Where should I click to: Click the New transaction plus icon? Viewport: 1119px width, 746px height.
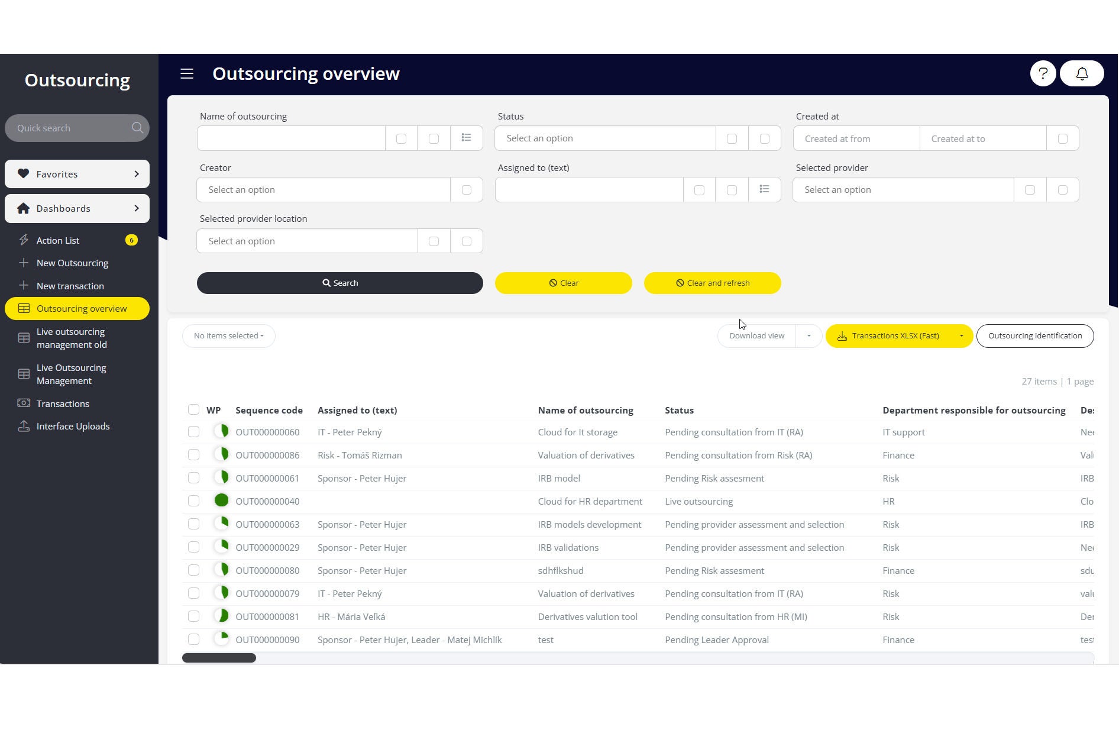tap(24, 286)
